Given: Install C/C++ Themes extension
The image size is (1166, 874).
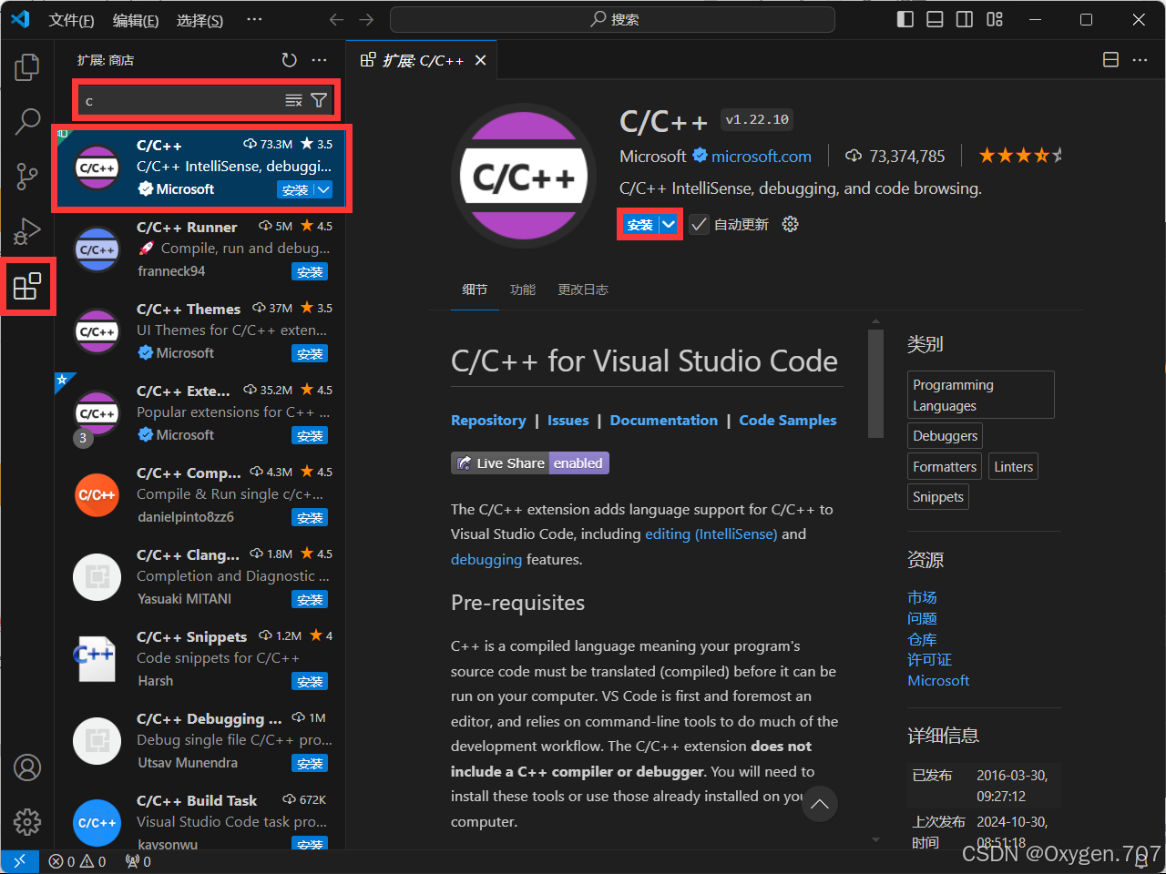Looking at the screenshot, I should click(x=310, y=353).
